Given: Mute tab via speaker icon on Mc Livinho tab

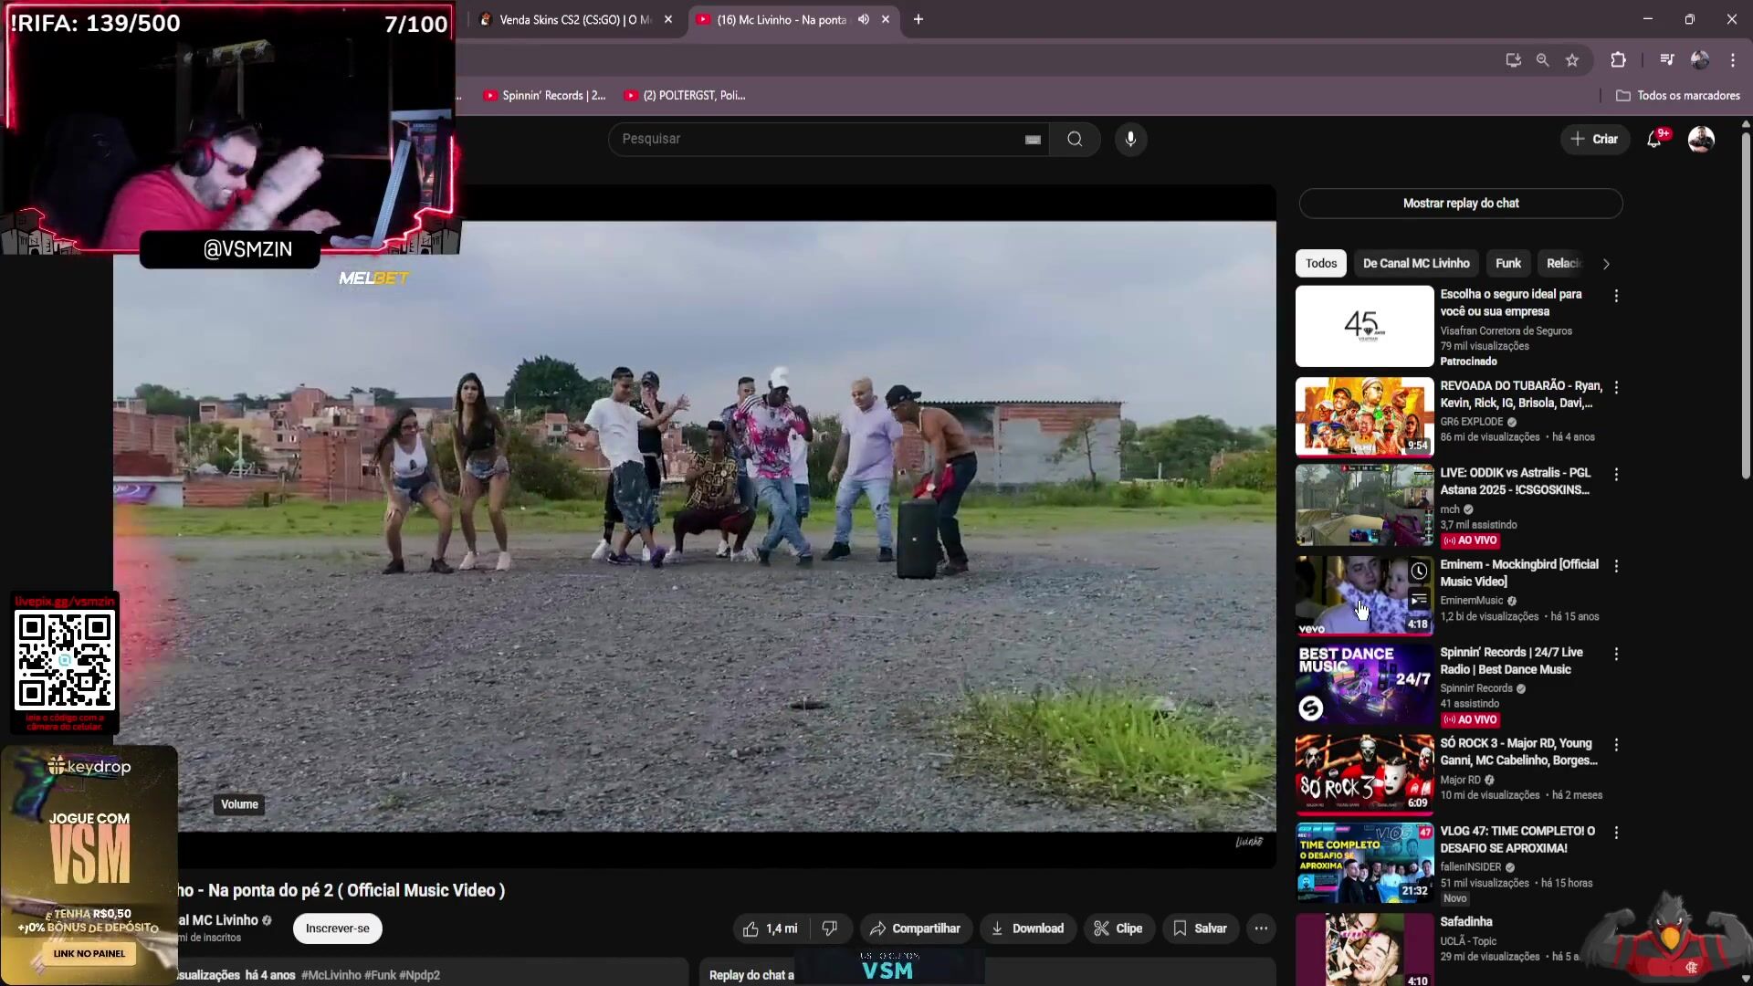Looking at the screenshot, I should pyautogui.click(x=863, y=19).
